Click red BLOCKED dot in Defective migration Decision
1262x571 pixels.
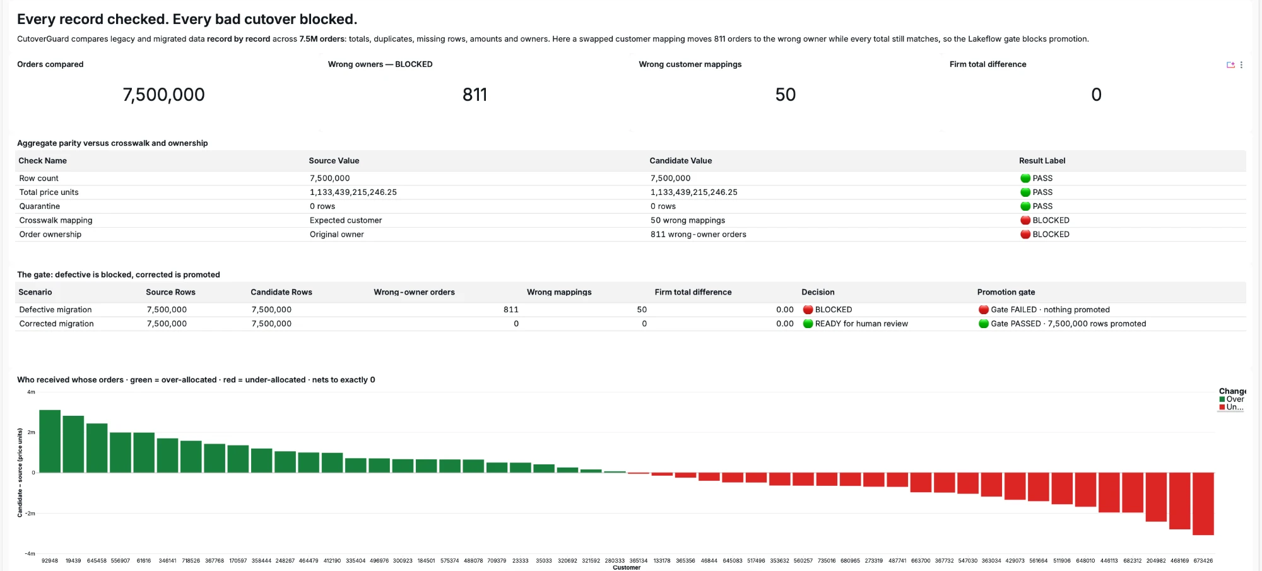tap(808, 310)
